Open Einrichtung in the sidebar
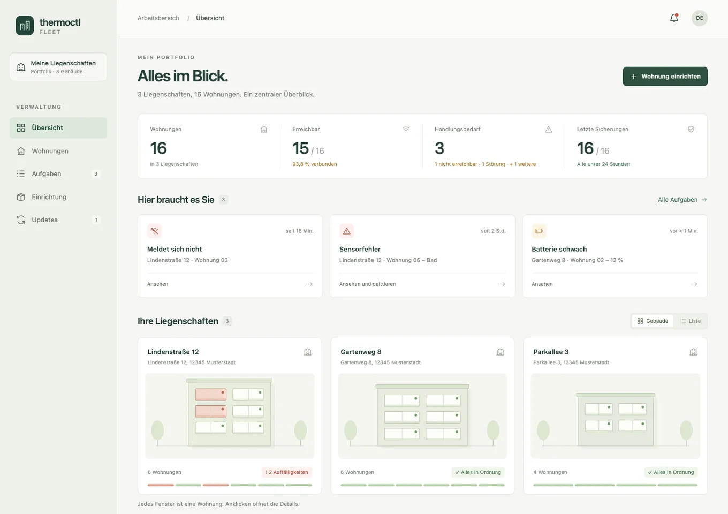This screenshot has width=728, height=514. coord(58,197)
